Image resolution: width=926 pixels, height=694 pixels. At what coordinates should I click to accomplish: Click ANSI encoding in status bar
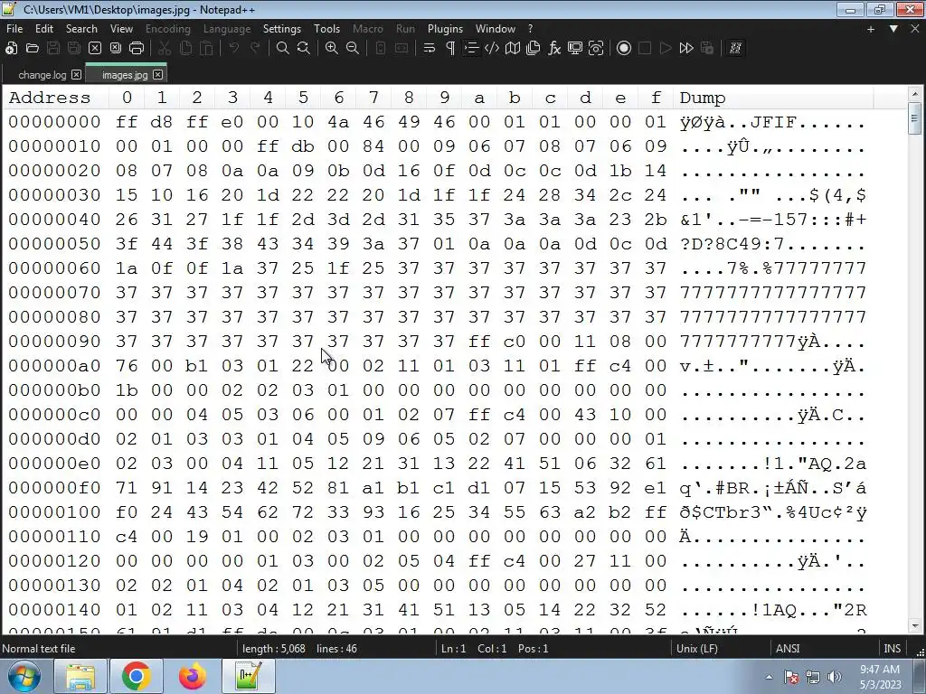(788, 649)
